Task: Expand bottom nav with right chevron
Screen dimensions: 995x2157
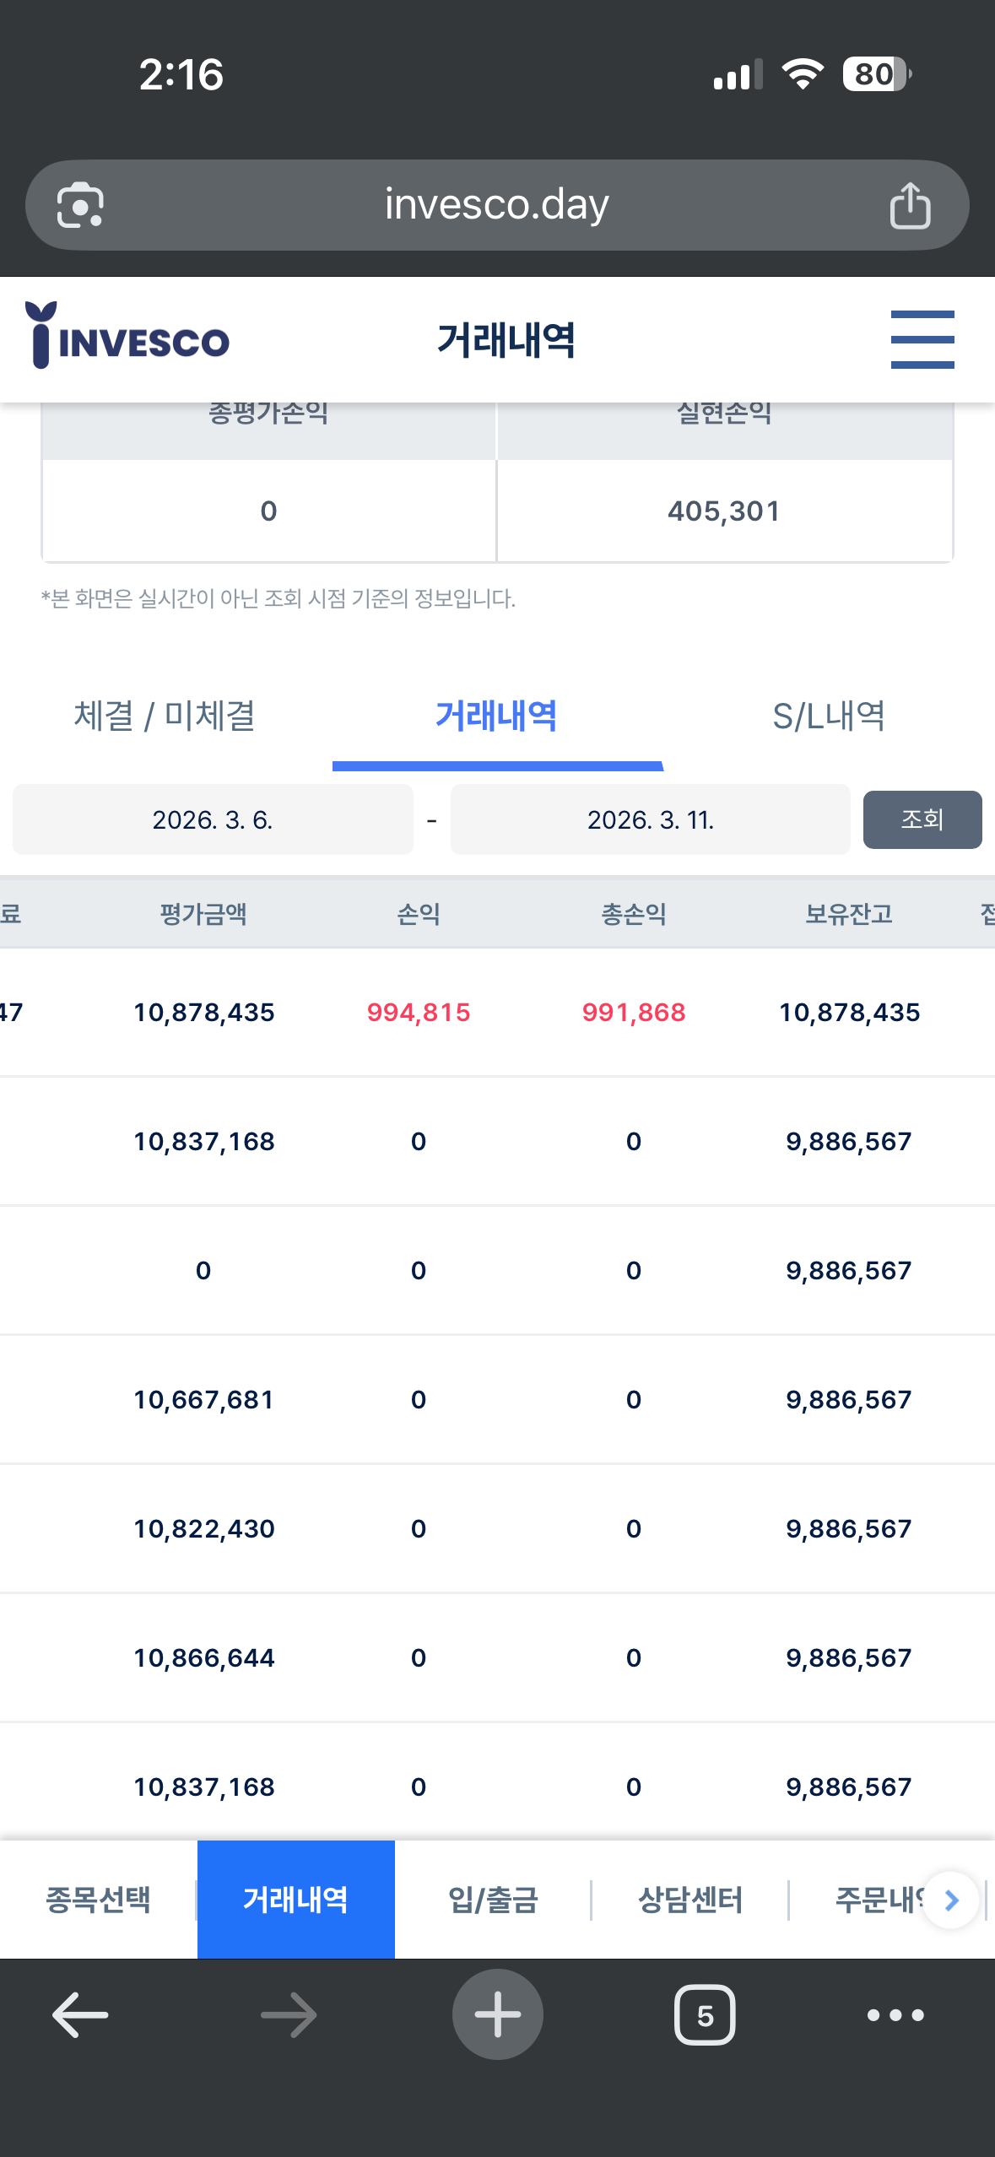Action: tap(951, 1900)
